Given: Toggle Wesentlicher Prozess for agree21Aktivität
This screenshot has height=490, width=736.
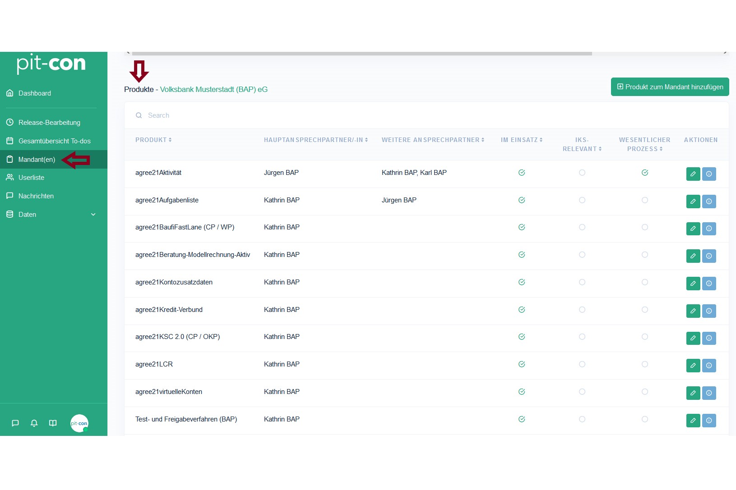Looking at the screenshot, I should click(x=645, y=173).
